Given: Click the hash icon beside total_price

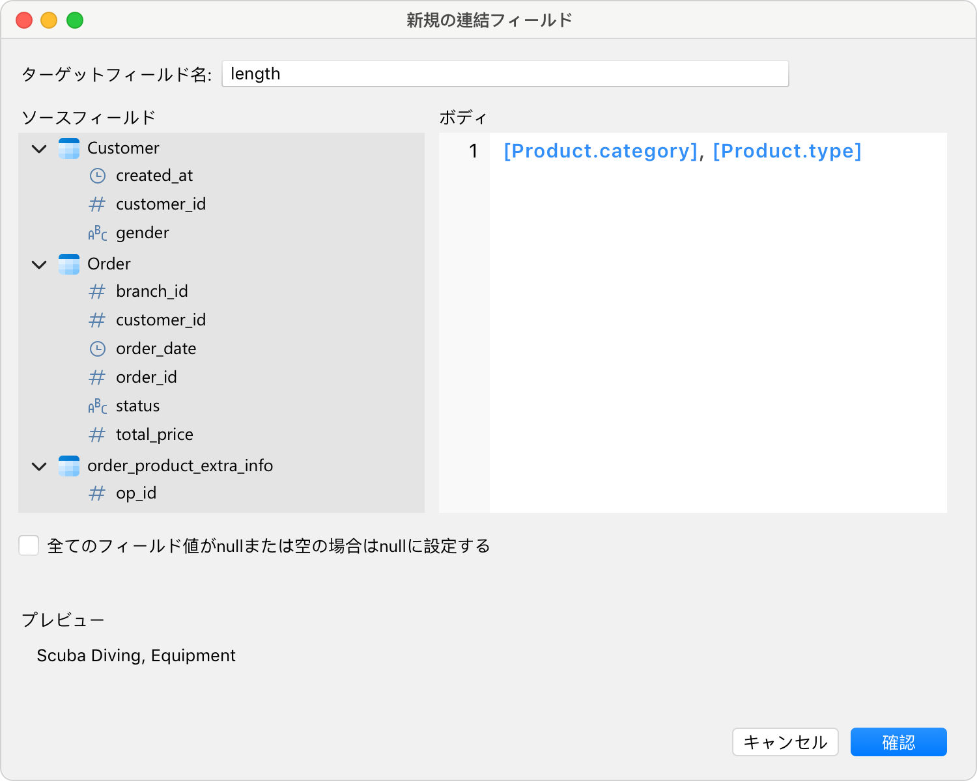Looking at the screenshot, I should point(97,435).
